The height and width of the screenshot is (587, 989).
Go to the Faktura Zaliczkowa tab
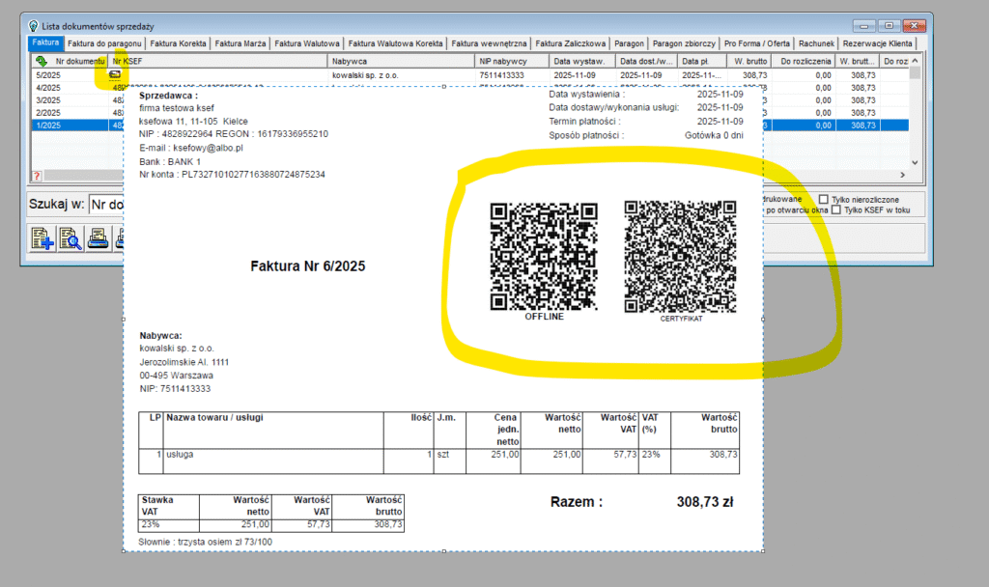(x=571, y=43)
